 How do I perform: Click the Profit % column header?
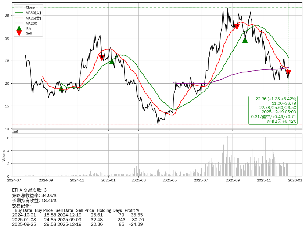pos(132,210)
